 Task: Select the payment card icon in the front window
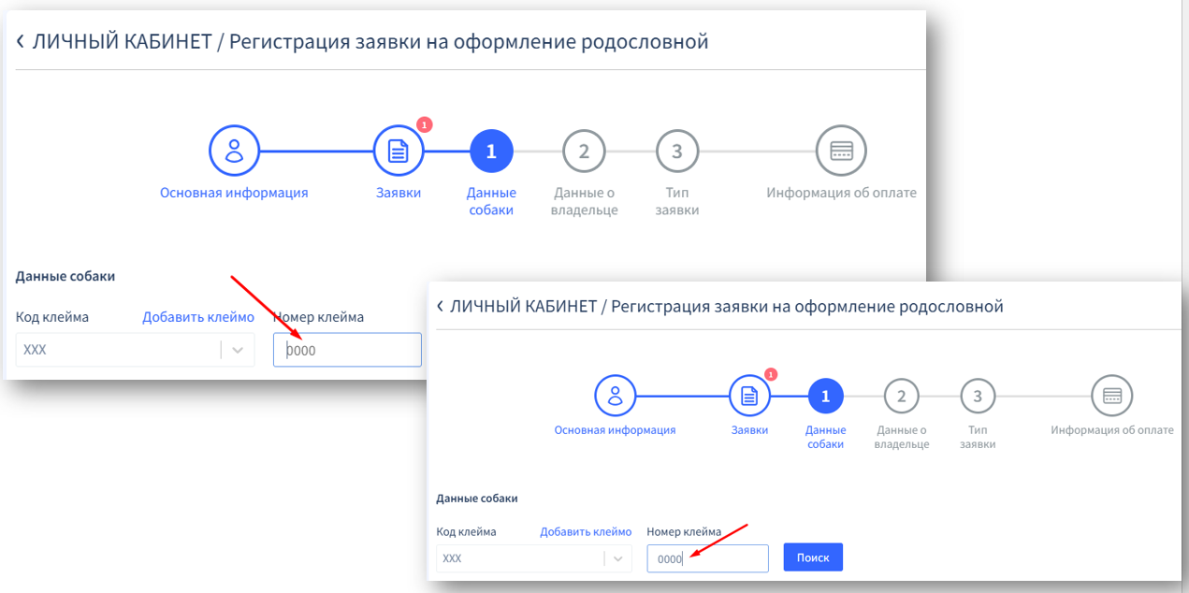click(1111, 396)
